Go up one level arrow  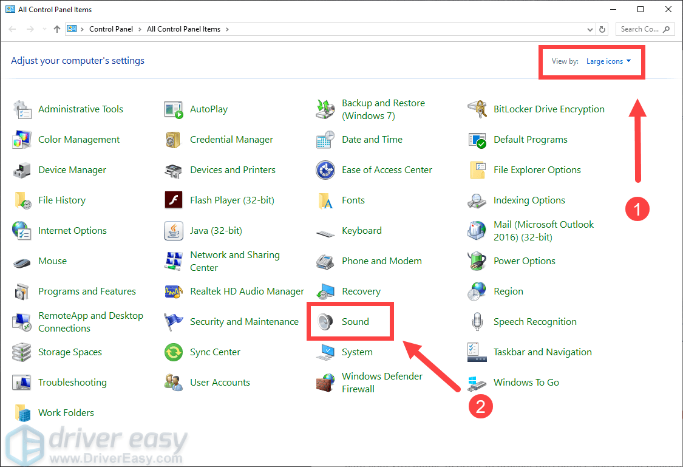point(57,29)
